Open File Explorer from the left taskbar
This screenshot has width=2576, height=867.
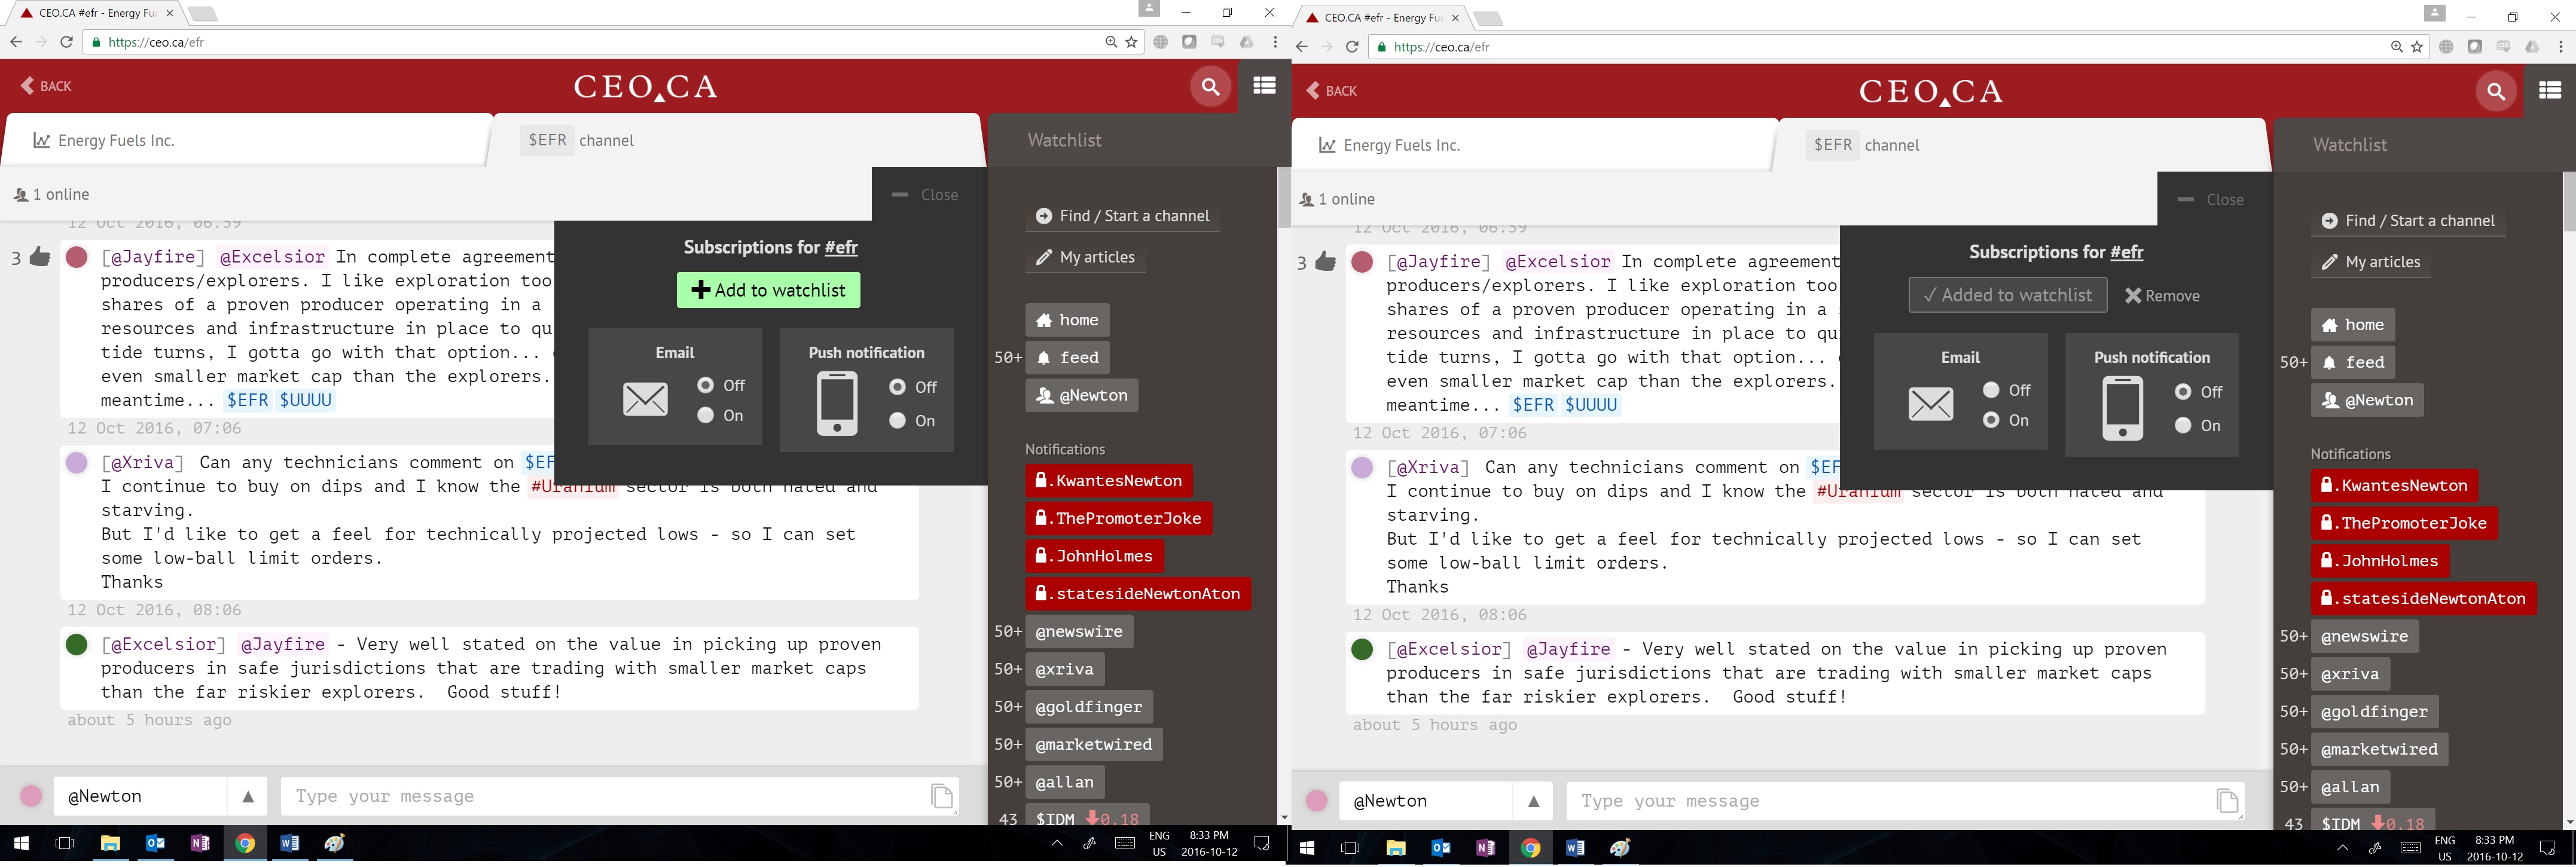110,843
